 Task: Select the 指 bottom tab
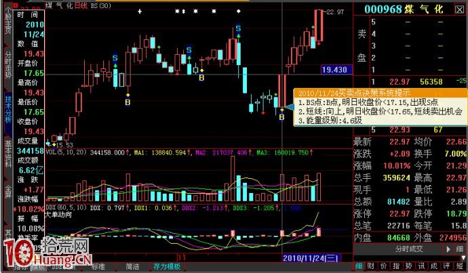[x=396, y=266]
